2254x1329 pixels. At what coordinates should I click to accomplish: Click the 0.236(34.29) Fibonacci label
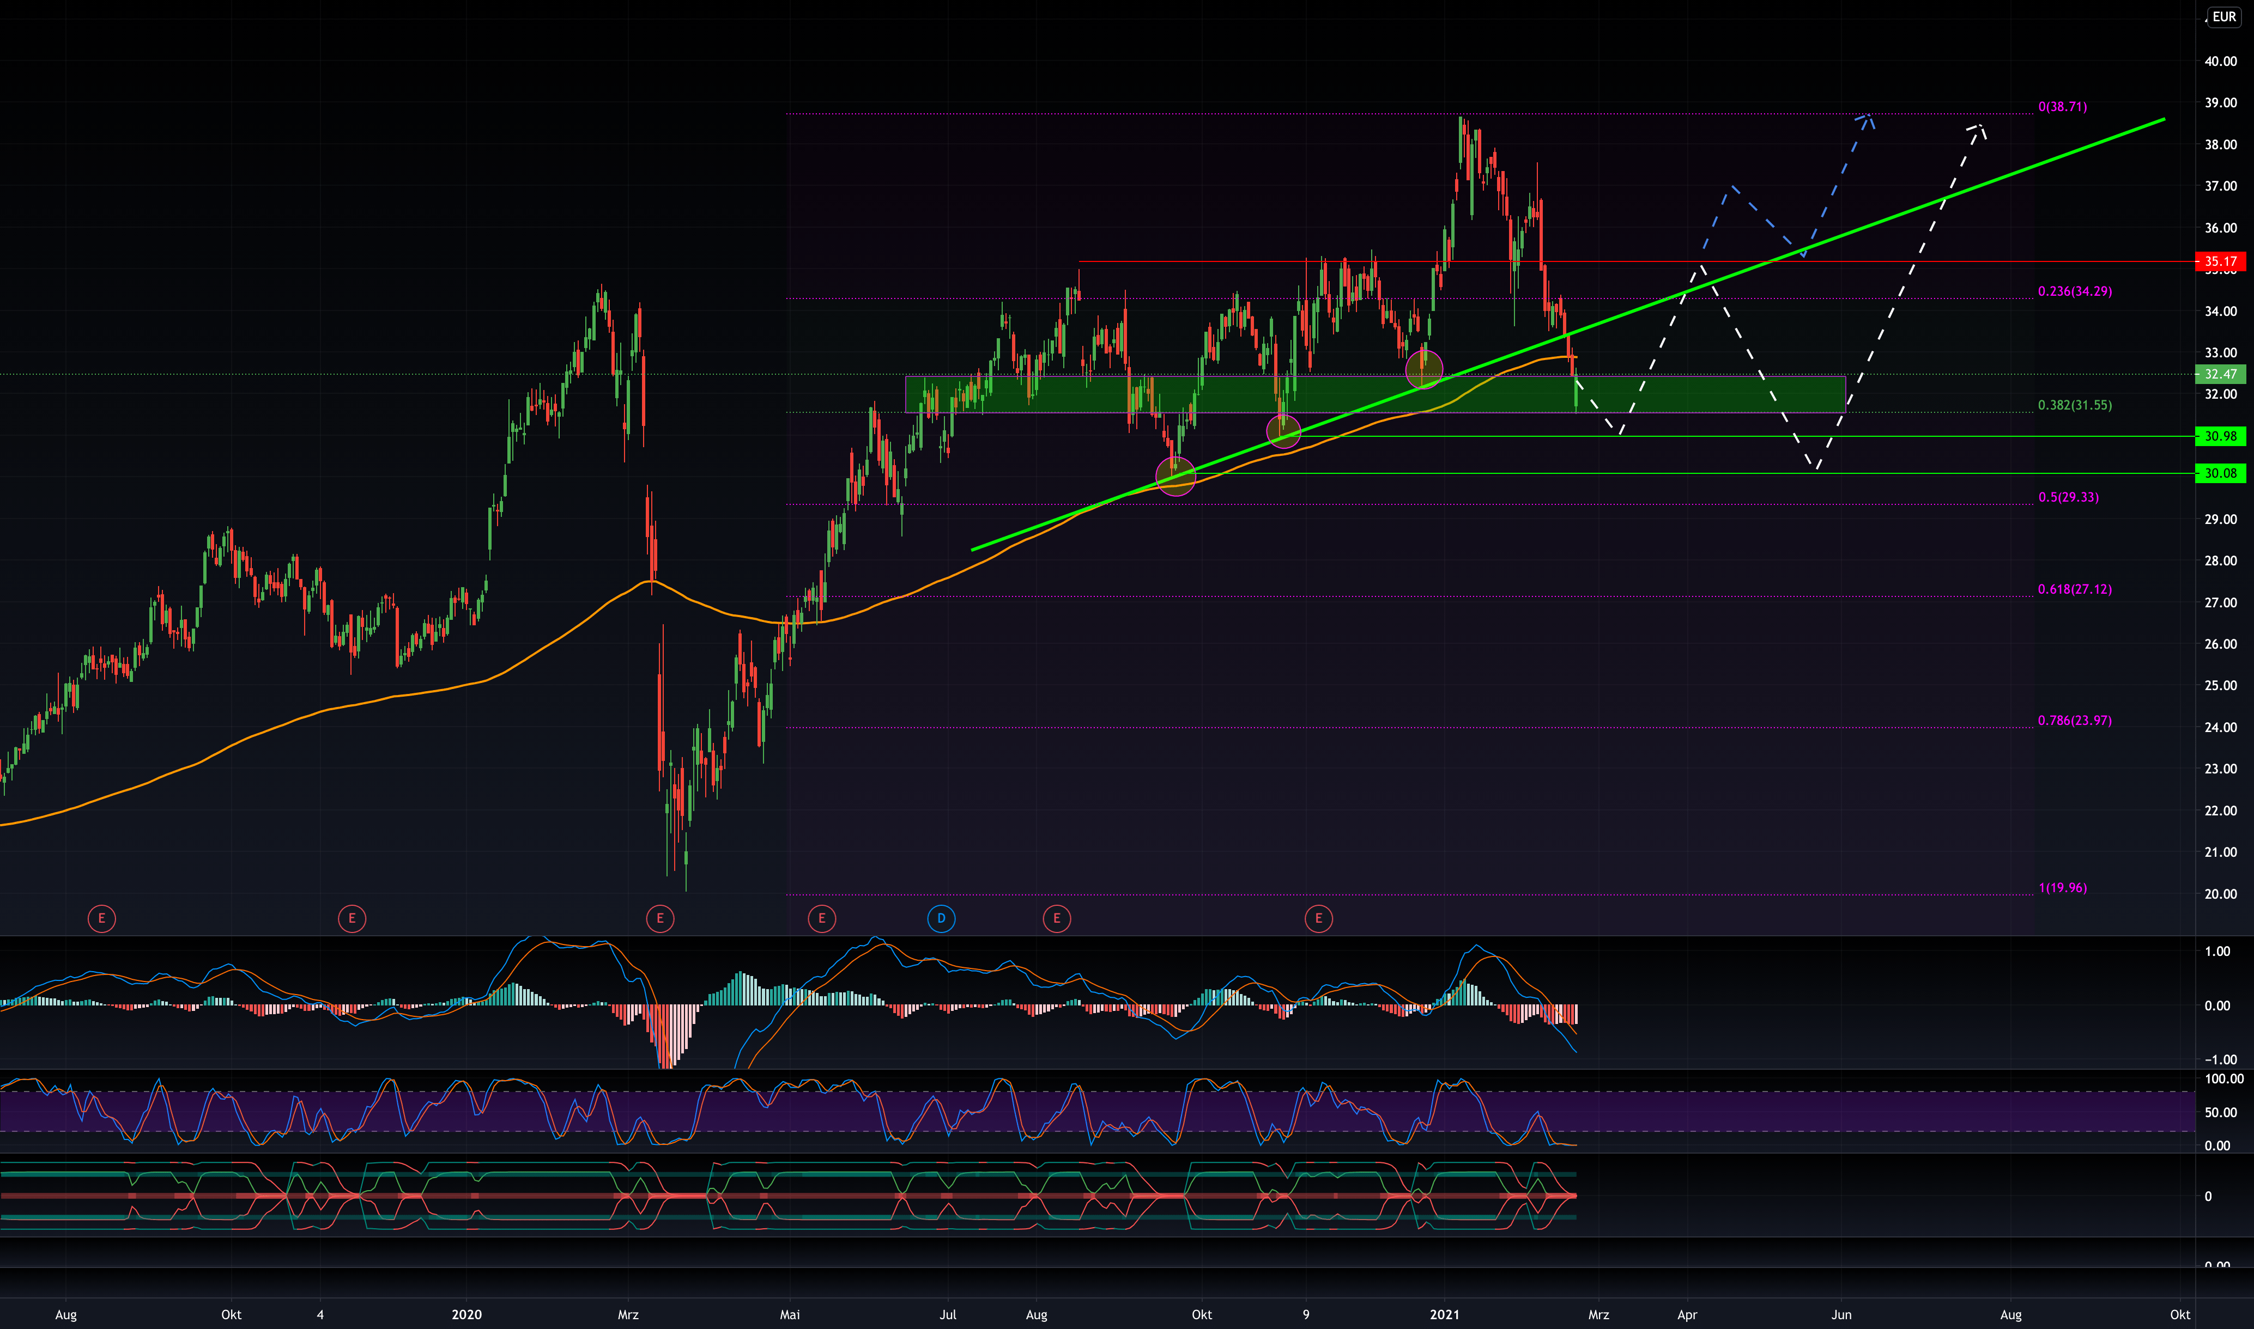2075,291
